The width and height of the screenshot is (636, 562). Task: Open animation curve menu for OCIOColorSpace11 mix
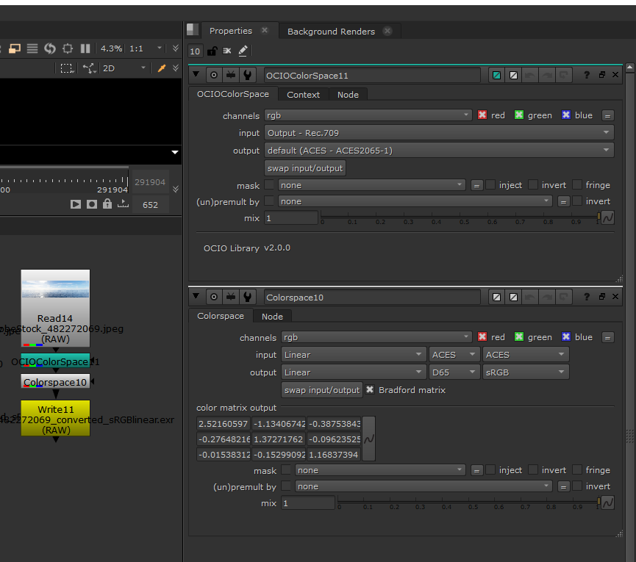point(607,218)
